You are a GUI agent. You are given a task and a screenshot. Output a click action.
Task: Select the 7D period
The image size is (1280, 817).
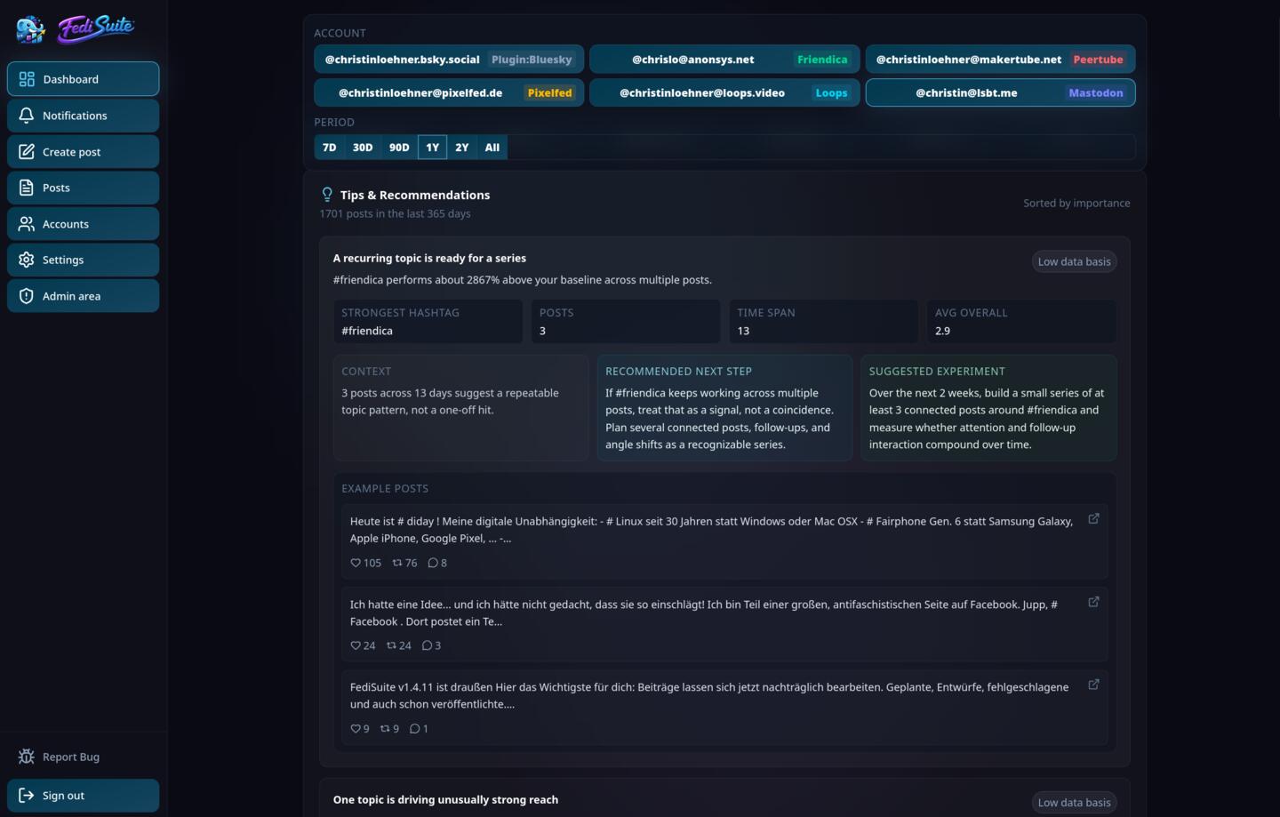tap(330, 148)
